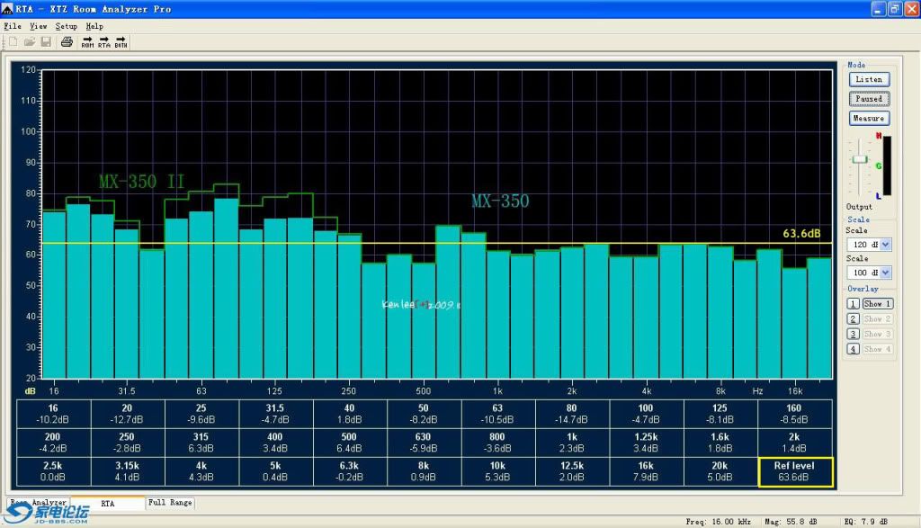
Task: Click the 125 Hz -8.1dB cell
Action: [720, 414]
